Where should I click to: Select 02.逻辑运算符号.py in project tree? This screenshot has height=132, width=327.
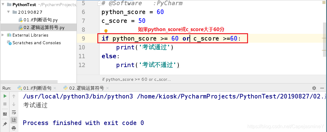(x=44, y=28)
